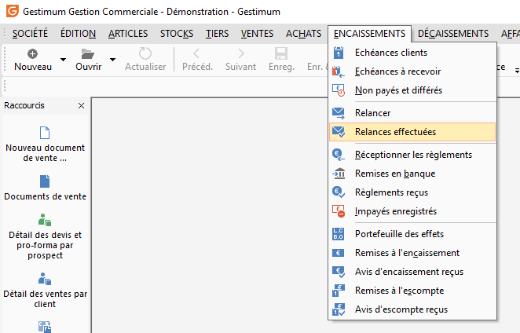Choose Remises en banque
Screen dimensions: 520x333
(412, 174)
